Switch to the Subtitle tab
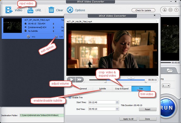Screen dimensions: 181x123 pyautogui.click(x=102, y=89)
